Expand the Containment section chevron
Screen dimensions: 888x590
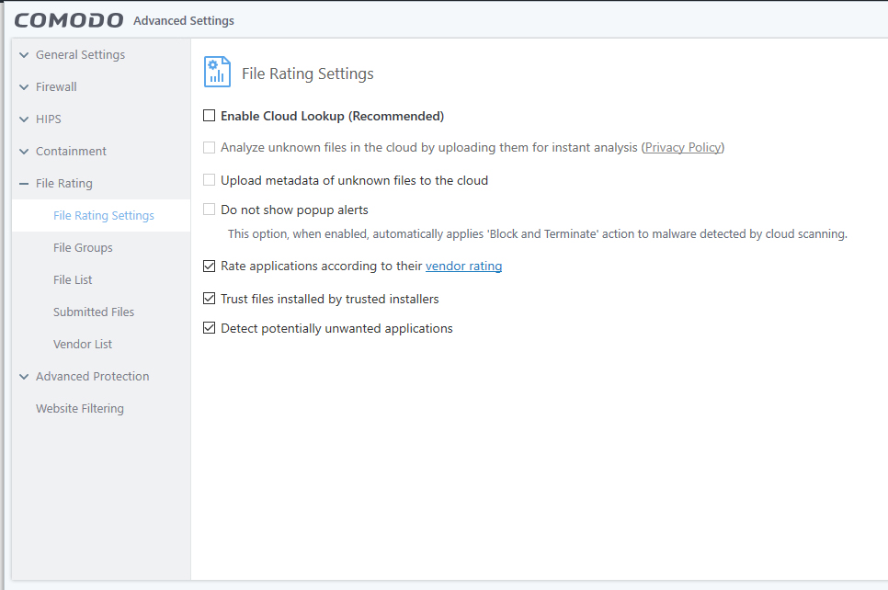[x=24, y=152]
